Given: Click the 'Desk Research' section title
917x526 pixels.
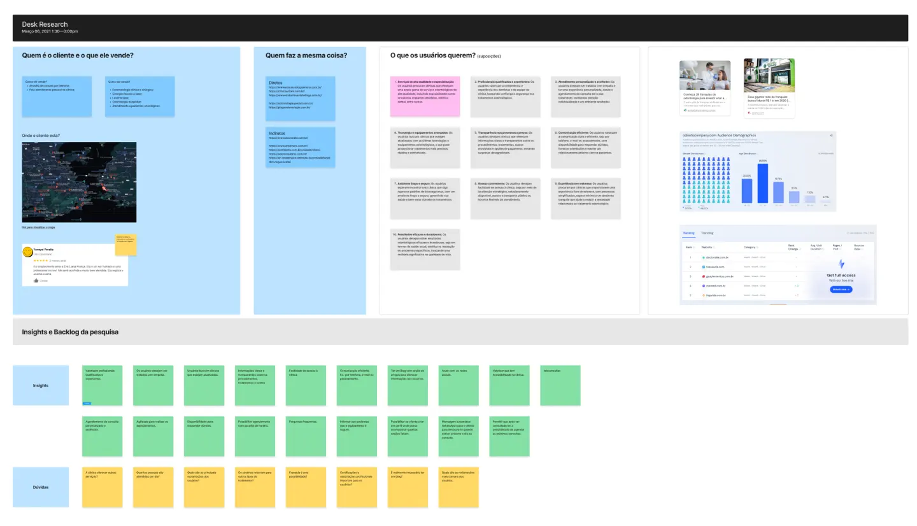Looking at the screenshot, I should pyautogui.click(x=45, y=24).
